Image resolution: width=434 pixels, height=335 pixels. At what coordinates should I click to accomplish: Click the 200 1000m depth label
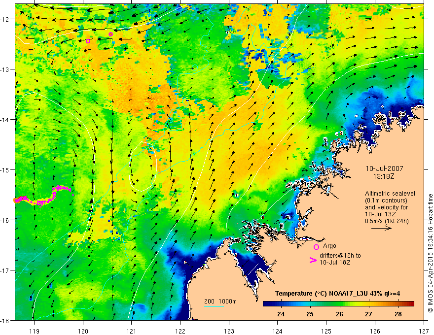[x=220, y=301]
